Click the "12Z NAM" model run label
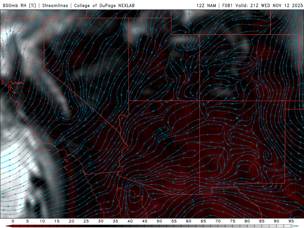The image size is (304, 228). (x=206, y=5)
